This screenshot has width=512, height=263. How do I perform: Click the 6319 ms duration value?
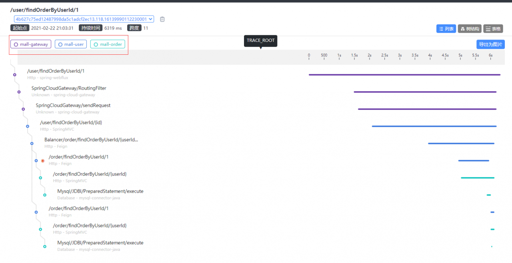(x=113, y=28)
